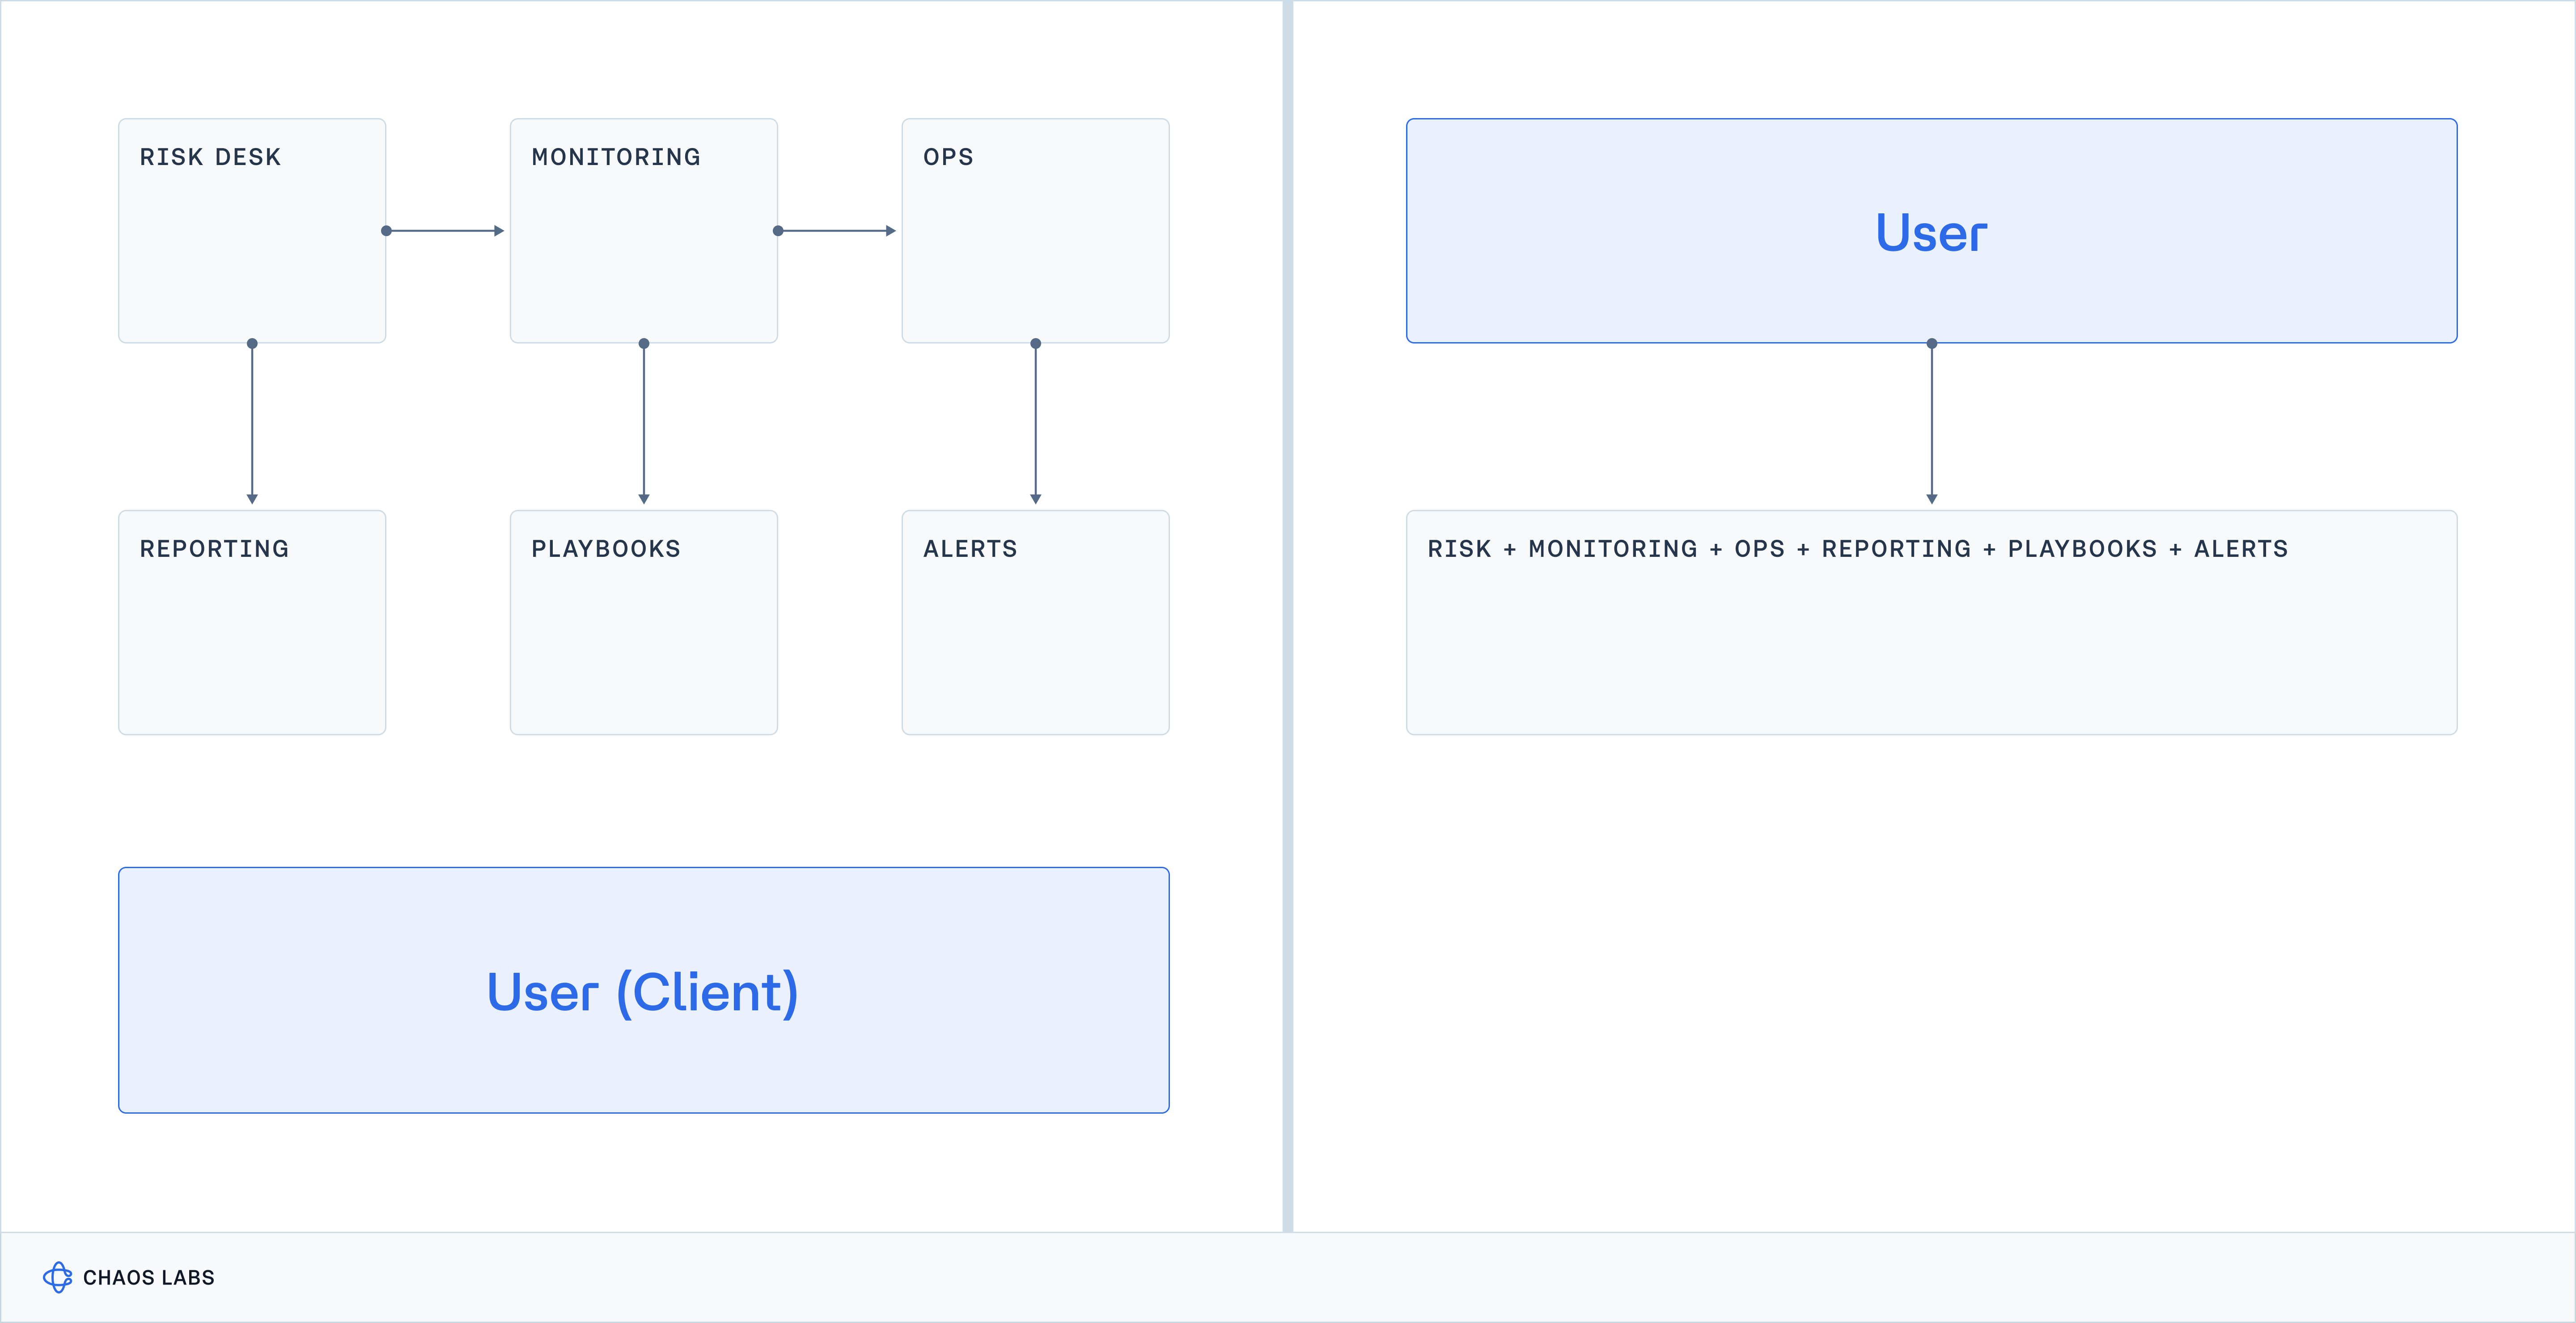Click arrow from Ops to Alerts
Image resolution: width=2576 pixels, height=1323 pixels.
[1035, 425]
